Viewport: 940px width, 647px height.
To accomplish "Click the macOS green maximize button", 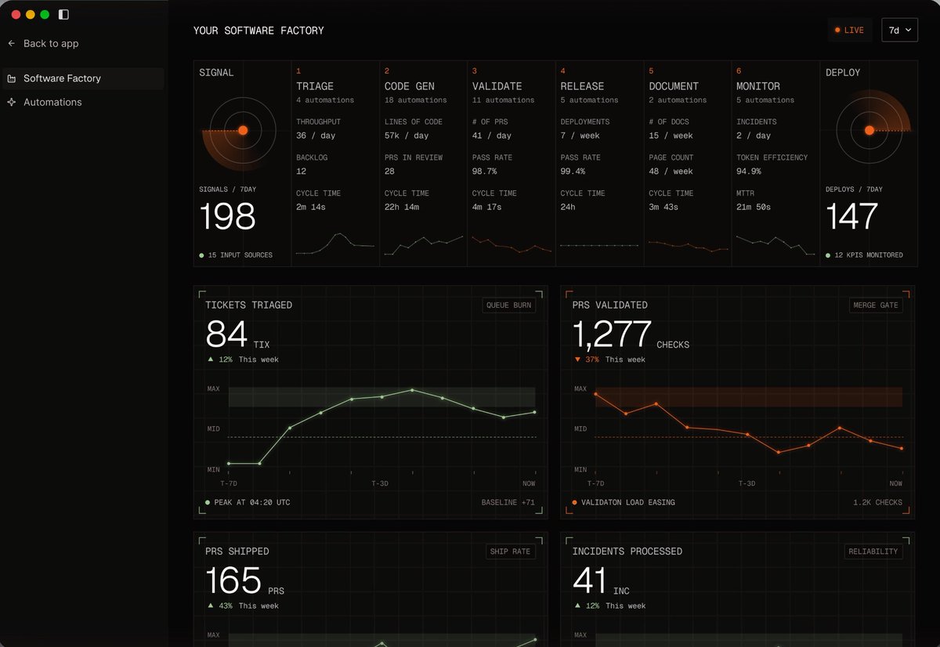I will [x=45, y=14].
